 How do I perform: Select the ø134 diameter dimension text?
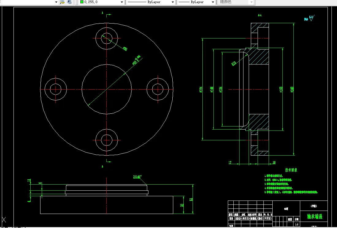(x=220, y=90)
